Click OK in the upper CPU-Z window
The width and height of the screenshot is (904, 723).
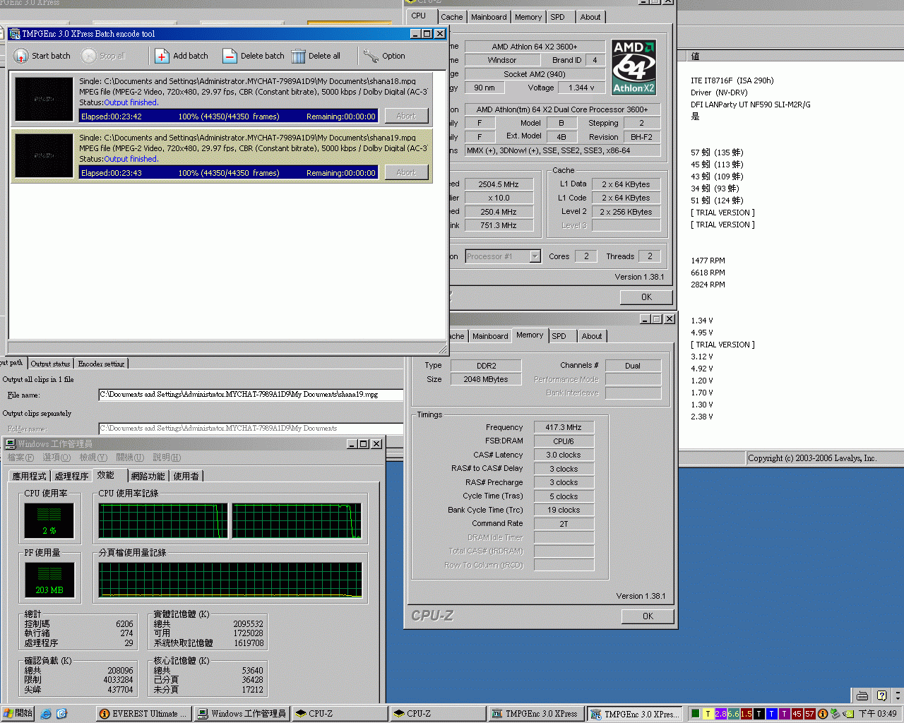click(x=646, y=297)
